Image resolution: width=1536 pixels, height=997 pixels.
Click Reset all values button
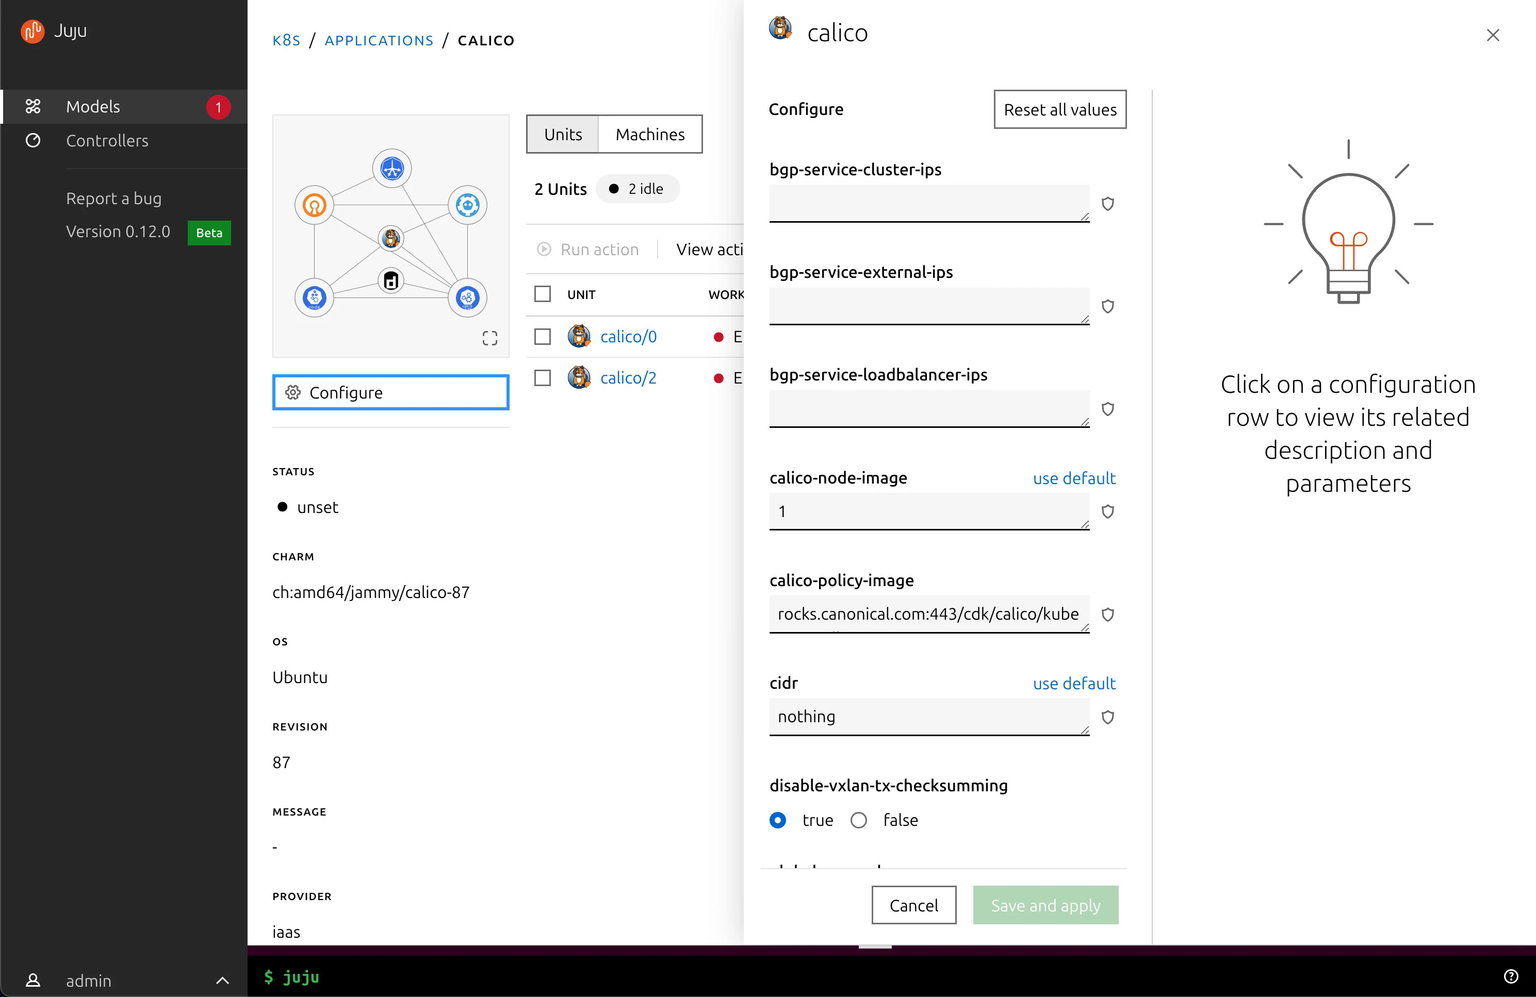pos(1060,110)
